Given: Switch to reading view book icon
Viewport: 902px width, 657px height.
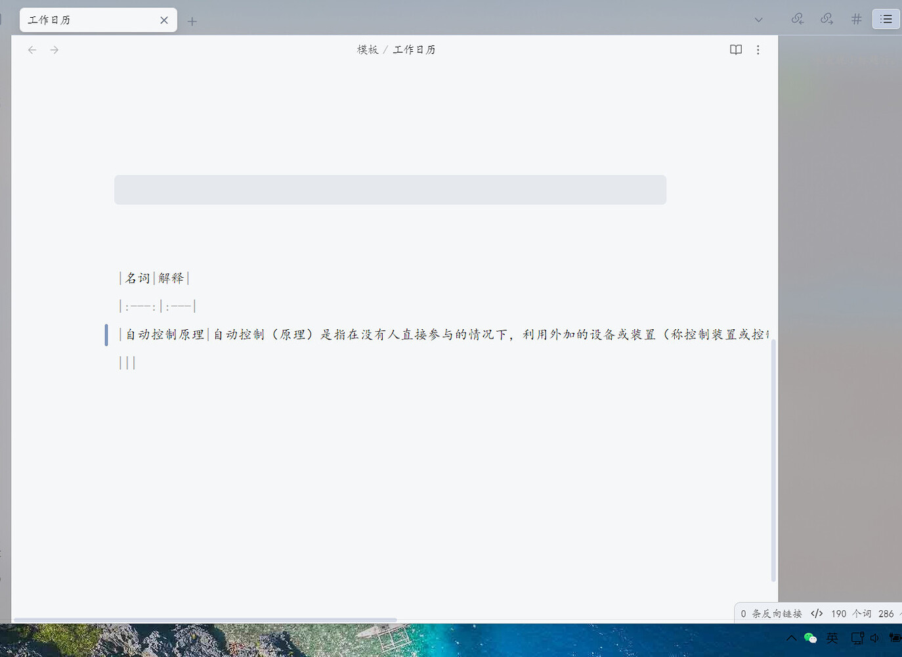Looking at the screenshot, I should 736,50.
